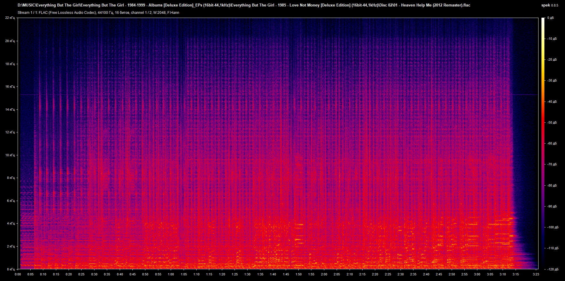Click the '-60 дБ' level label
The image size is (565, 281).
(x=552, y=143)
